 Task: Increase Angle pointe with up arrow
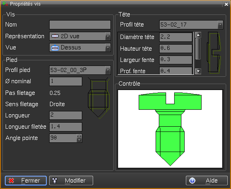click(79, 136)
